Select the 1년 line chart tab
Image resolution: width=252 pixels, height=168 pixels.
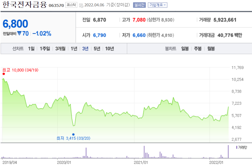(74, 48)
